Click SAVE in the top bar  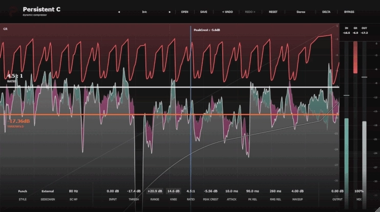click(204, 12)
